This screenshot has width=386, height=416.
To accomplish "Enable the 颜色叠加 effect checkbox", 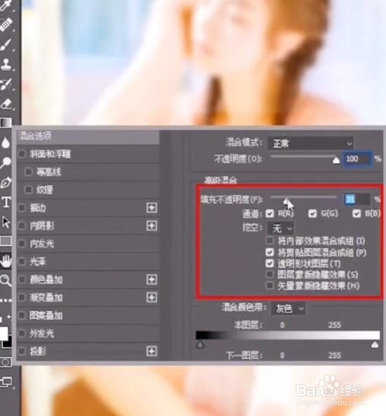I will [22, 279].
